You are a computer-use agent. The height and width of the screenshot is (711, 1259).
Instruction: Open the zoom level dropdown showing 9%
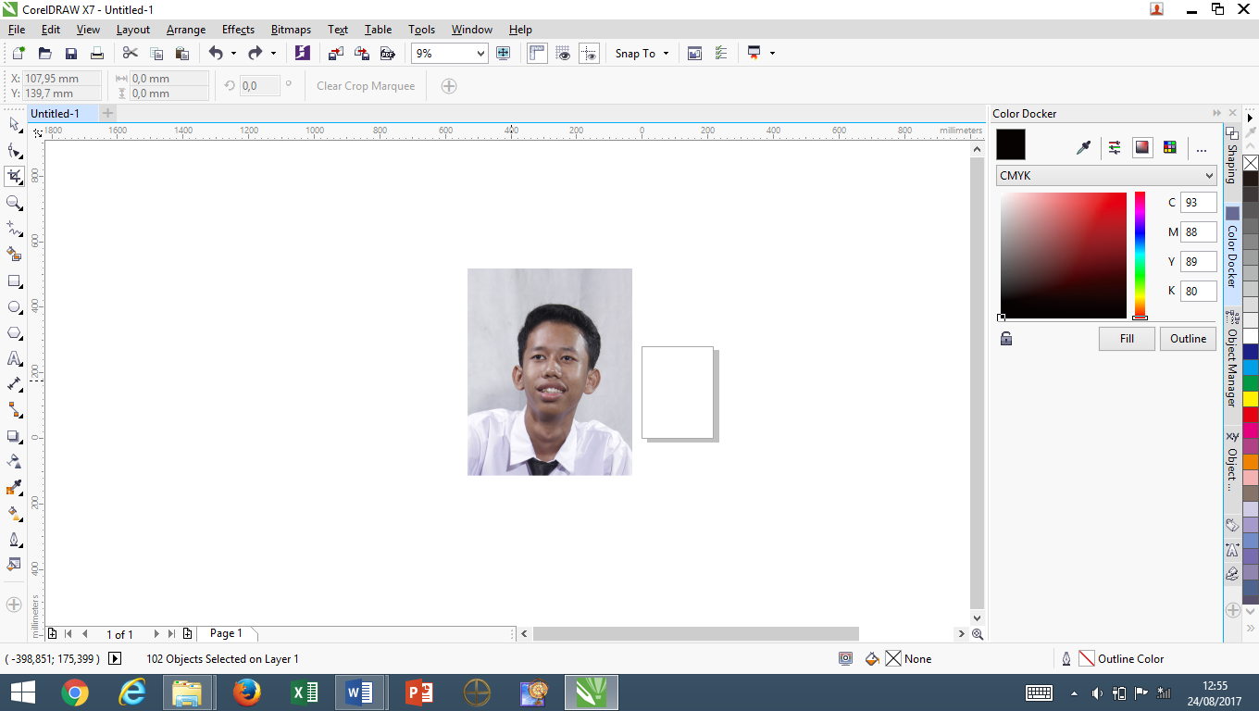(x=449, y=53)
